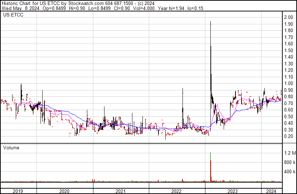Click the 2021 year label on timeline

pos(121,191)
